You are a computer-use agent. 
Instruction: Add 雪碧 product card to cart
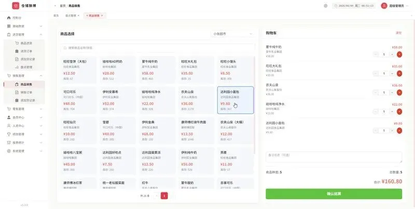118,130
